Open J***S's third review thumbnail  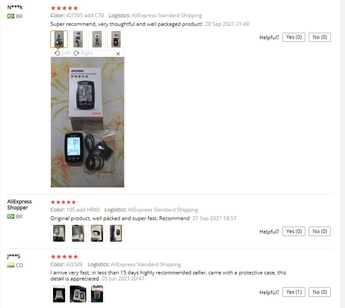pos(97,294)
